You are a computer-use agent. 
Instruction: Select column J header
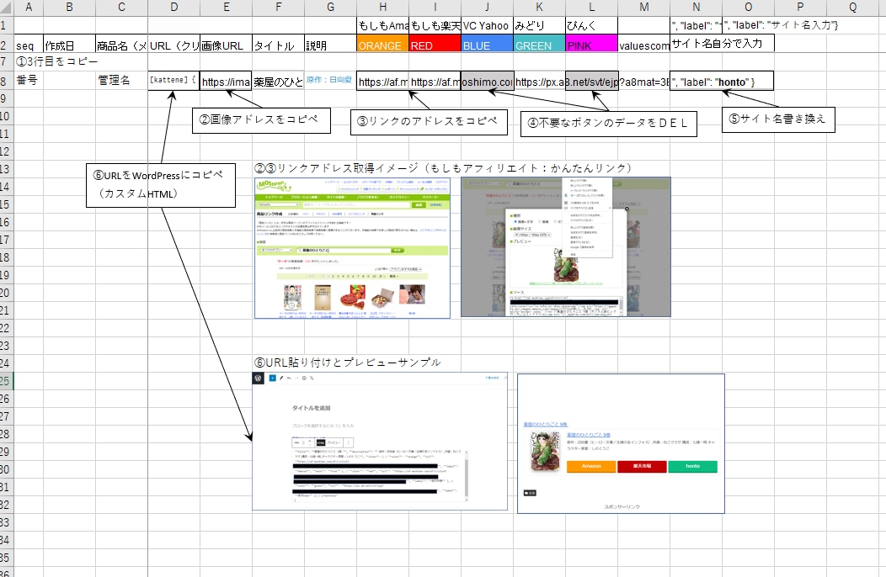tap(487, 8)
